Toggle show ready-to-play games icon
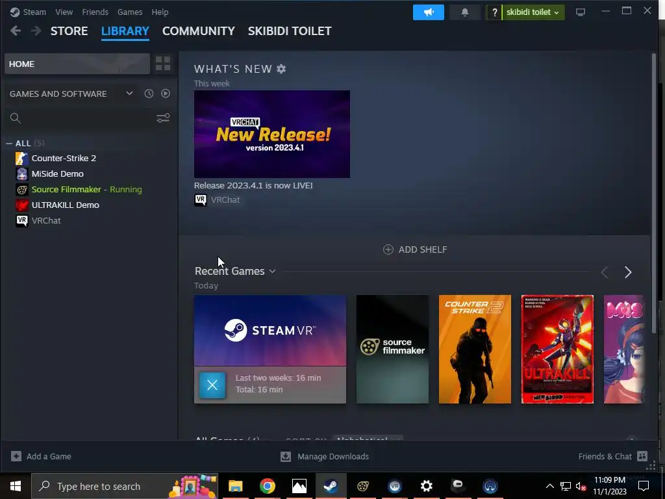Image resolution: width=665 pixels, height=499 pixels. (x=166, y=94)
